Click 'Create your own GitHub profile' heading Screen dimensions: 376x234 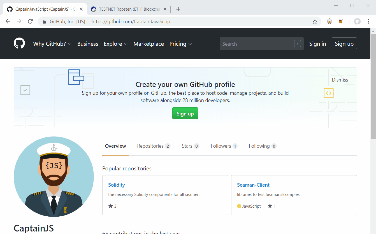pos(185,84)
